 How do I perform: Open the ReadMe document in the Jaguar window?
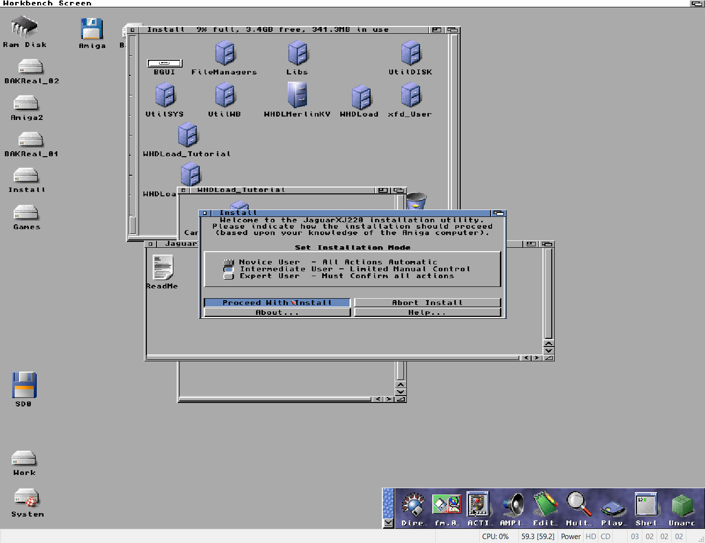point(163,267)
